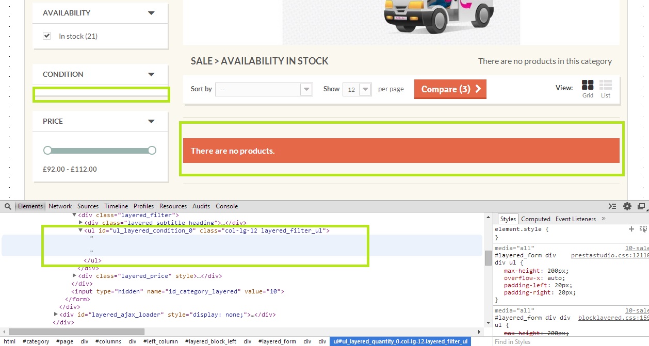Image resolution: width=649 pixels, height=346 pixels.
Task: Click the price range slider track
Action: click(x=100, y=151)
